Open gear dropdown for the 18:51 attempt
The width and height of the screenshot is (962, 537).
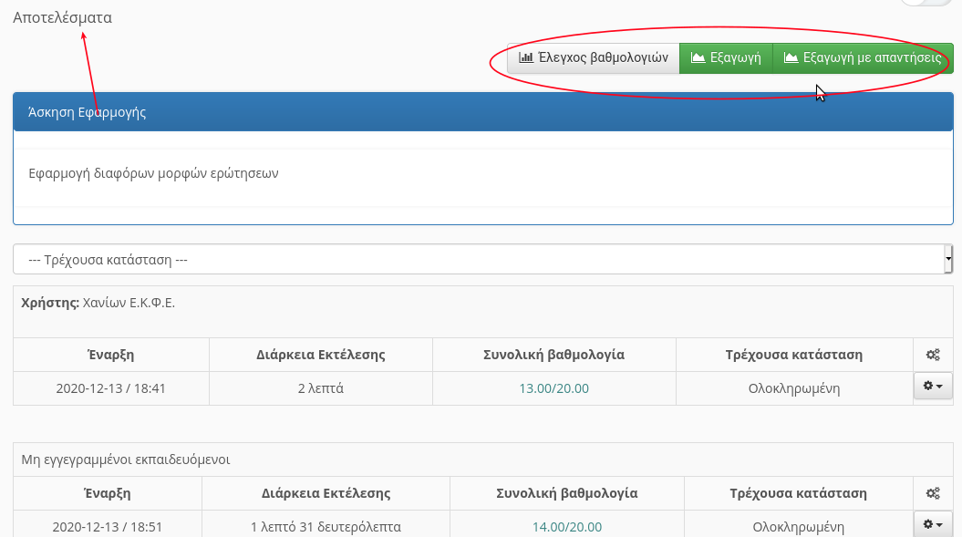pyautogui.click(x=933, y=524)
